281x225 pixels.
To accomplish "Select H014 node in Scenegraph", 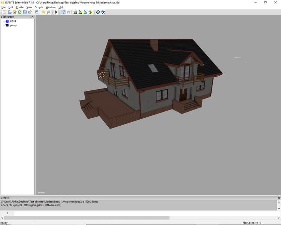I will point(13,21).
